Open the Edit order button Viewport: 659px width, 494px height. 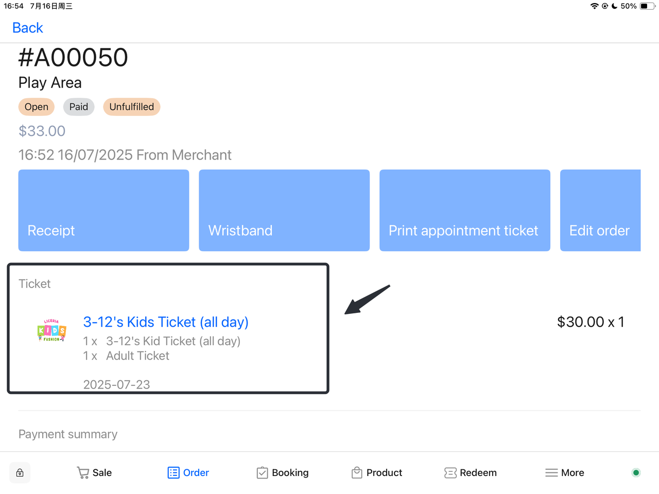[x=600, y=210]
